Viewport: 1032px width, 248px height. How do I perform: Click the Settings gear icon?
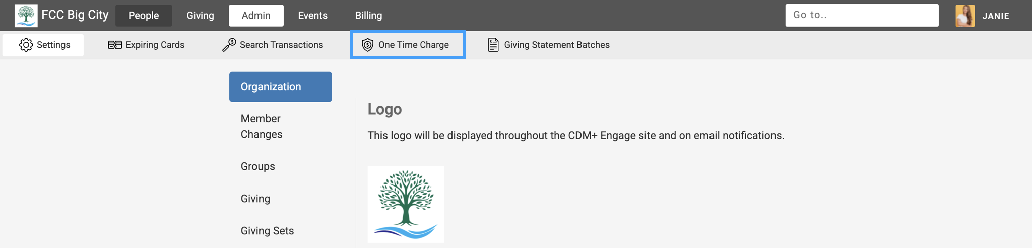point(26,45)
